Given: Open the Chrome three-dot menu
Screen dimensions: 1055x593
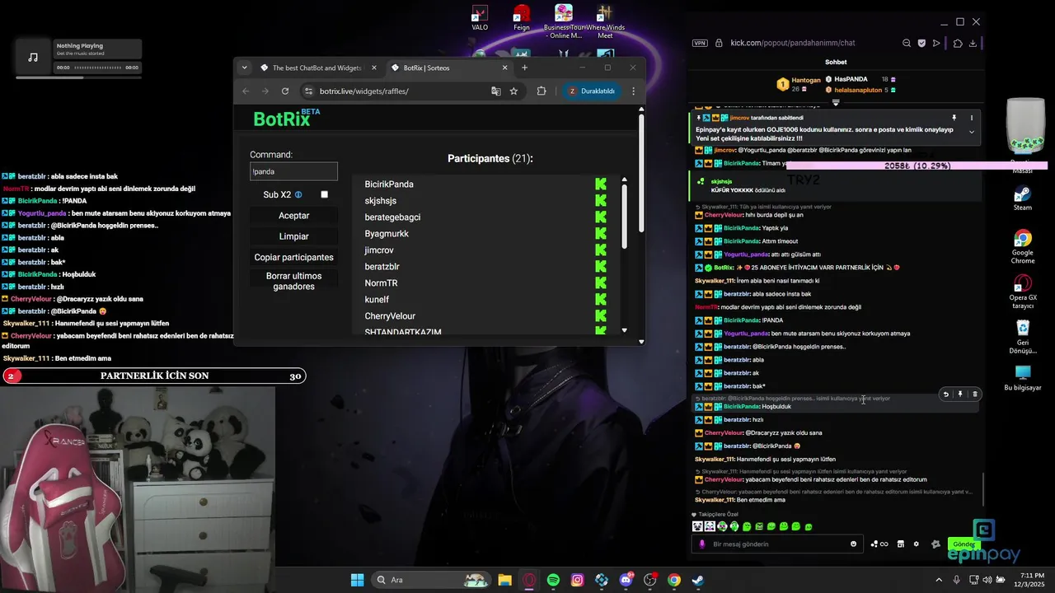Looking at the screenshot, I should coord(633,91).
